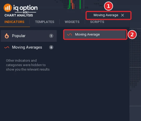Open the Templates tab

click(44, 22)
